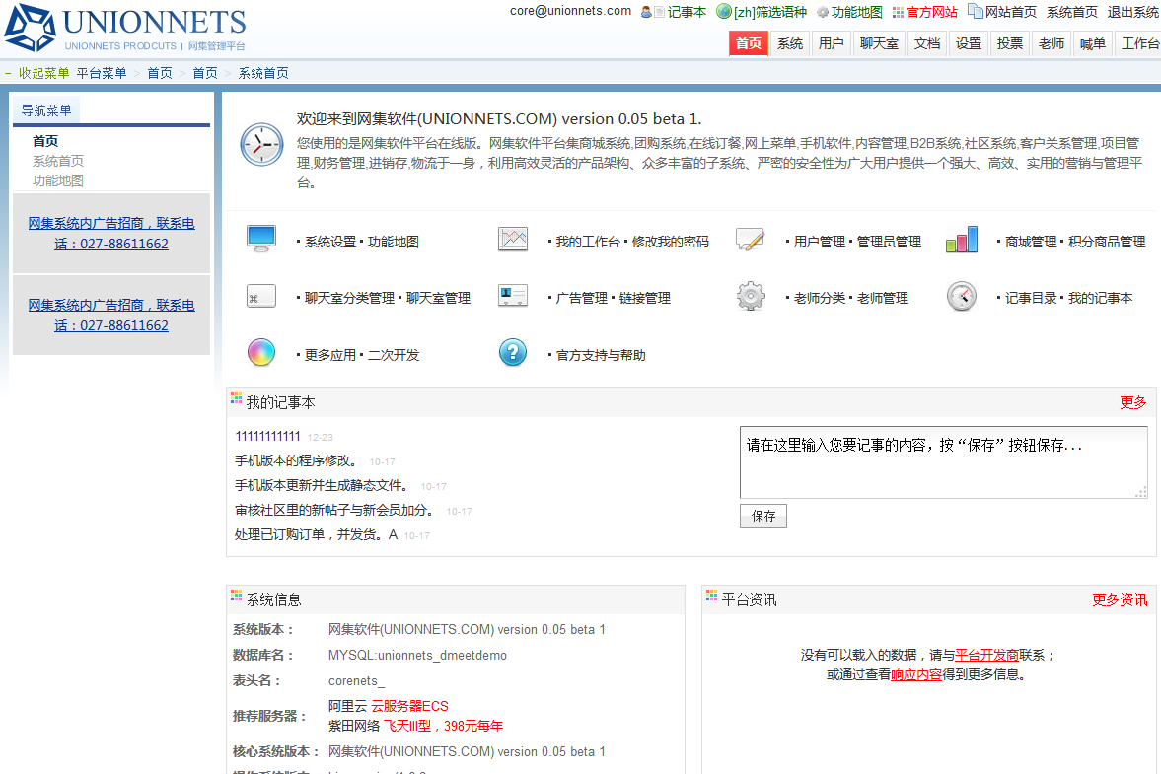Image resolution: width=1161 pixels, height=774 pixels.
Task: Click the 更多 link in 我的记事本
Action: pos(1133,402)
